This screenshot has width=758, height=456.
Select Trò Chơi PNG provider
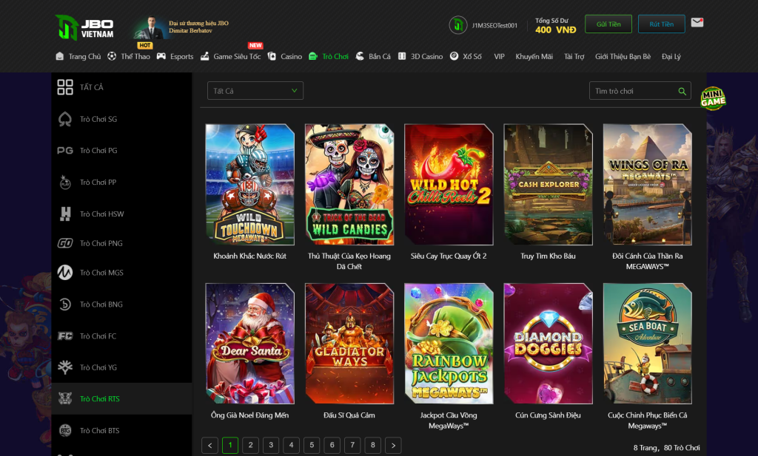tap(122, 243)
